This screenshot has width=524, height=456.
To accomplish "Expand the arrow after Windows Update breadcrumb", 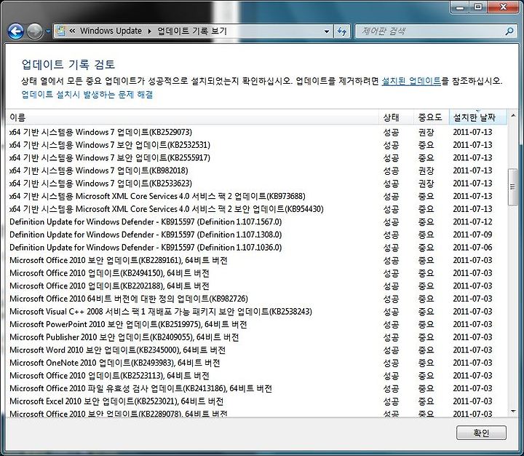I will click(149, 31).
